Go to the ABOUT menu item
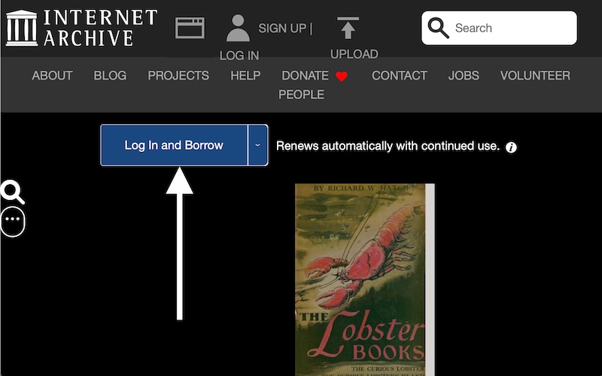602x376 pixels. (x=52, y=75)
